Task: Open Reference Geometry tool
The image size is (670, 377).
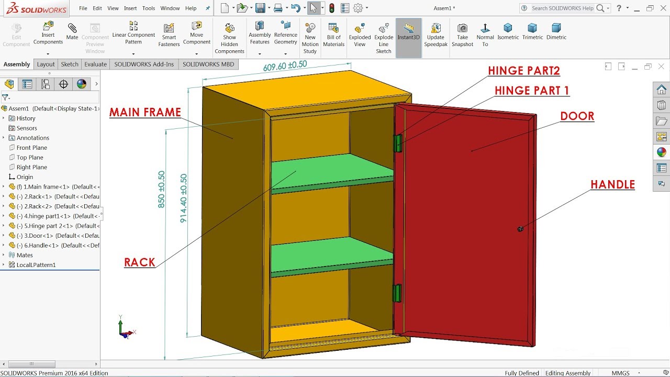Action: [x=286, y=32]
